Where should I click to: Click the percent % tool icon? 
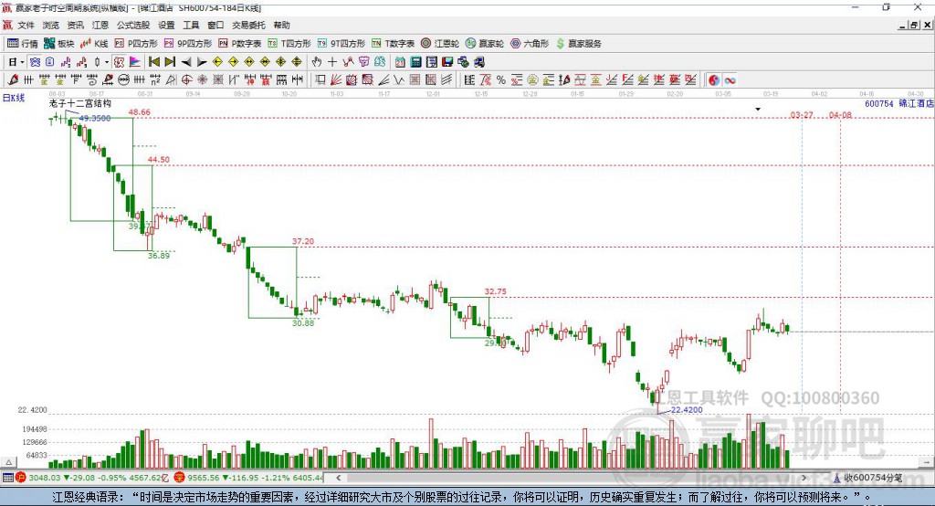(501, 80)
